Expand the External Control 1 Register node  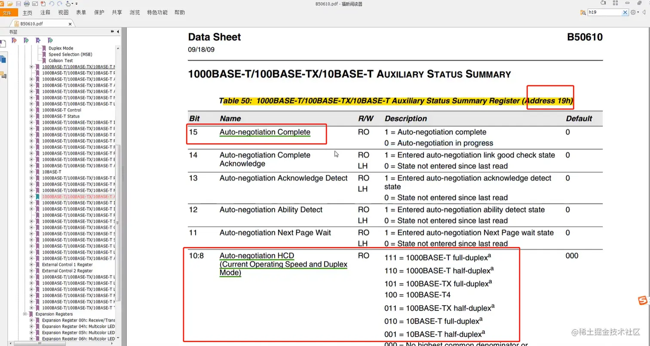(31, 265)
